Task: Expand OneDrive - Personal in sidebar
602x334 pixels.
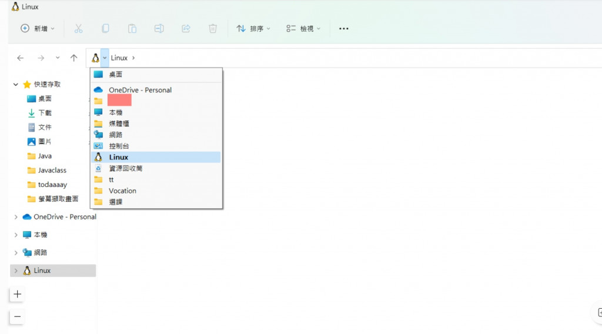Action: (x=16, y=217)
